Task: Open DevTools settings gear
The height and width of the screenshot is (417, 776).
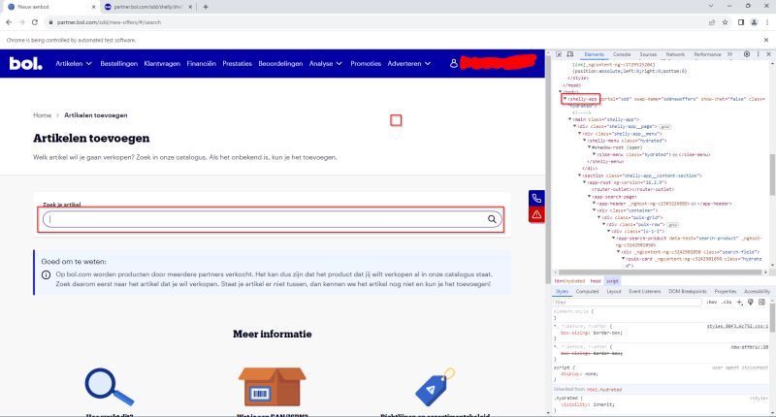Action: (747, 54)
